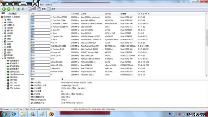Image resolution: width=208 pixels, height=117 pixels.
Task: Sort by the Motherboard (主機板) column header
Action: point(92,14)
